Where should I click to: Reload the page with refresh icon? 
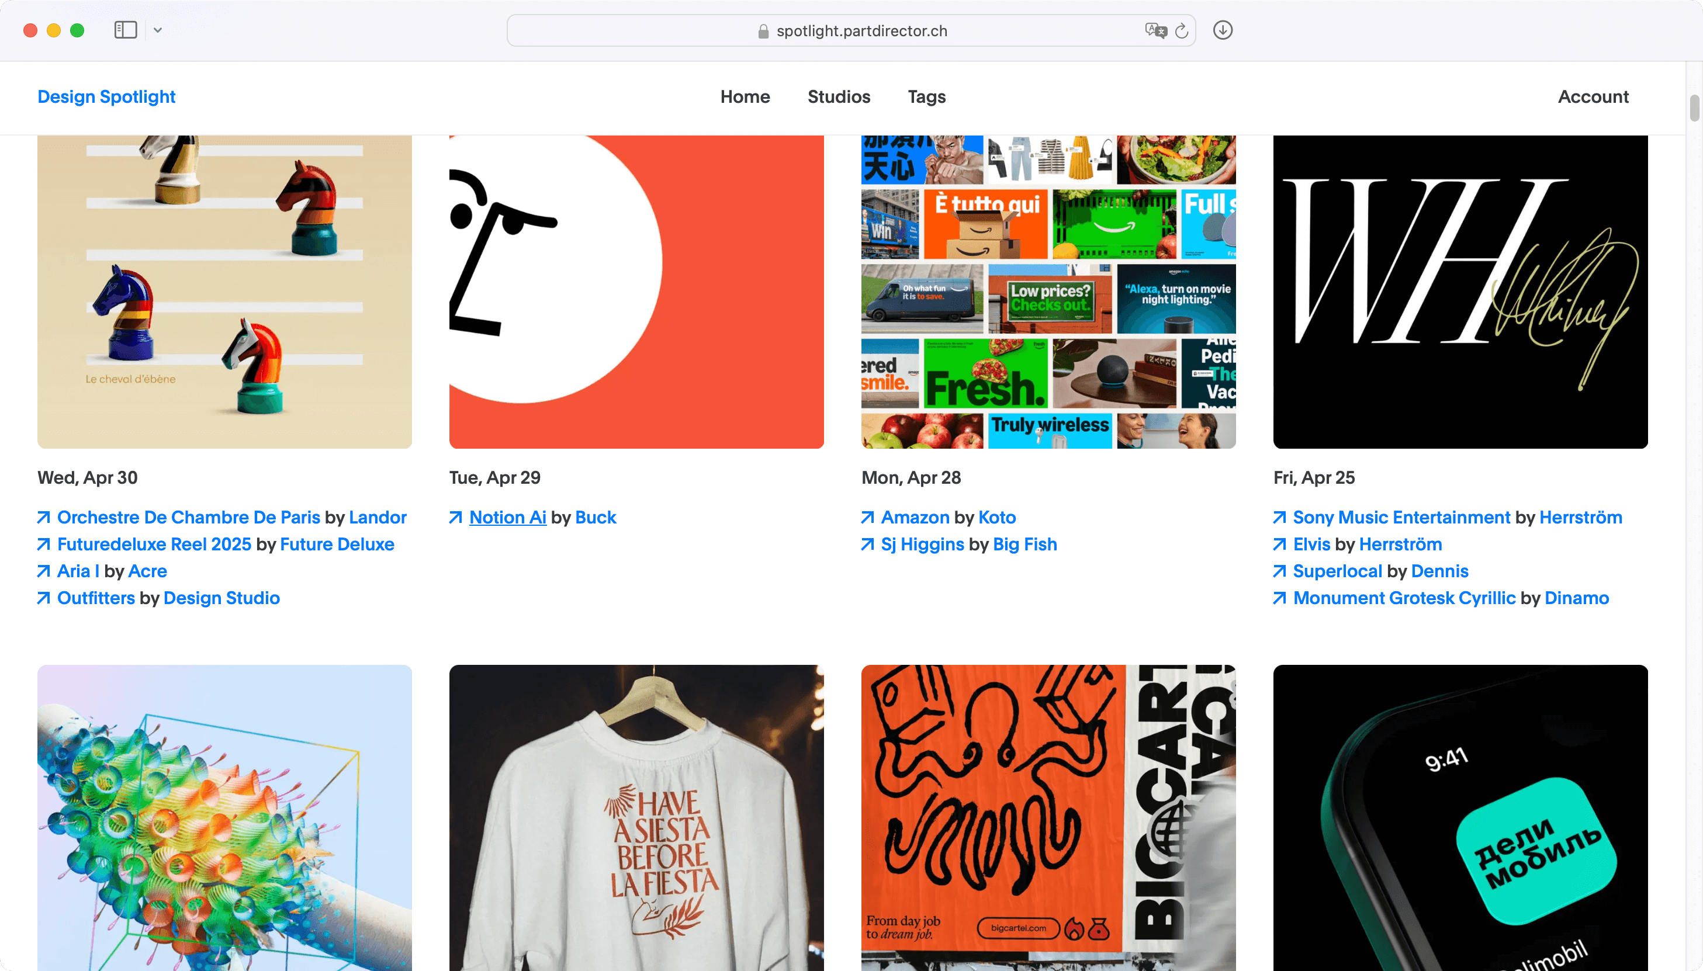point(1181,31)
